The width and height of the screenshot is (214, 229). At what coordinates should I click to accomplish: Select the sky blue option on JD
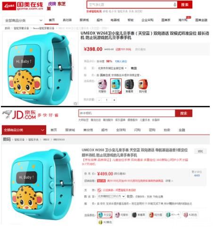click(x=105, y=215)
